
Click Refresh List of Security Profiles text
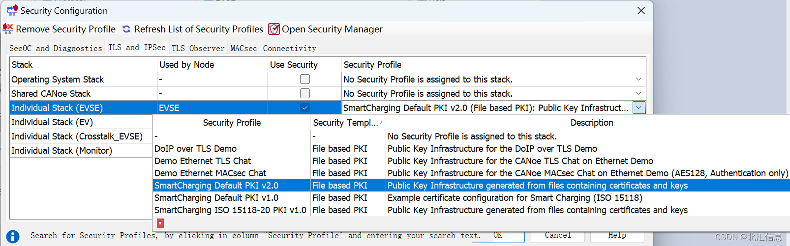(199, 29)
